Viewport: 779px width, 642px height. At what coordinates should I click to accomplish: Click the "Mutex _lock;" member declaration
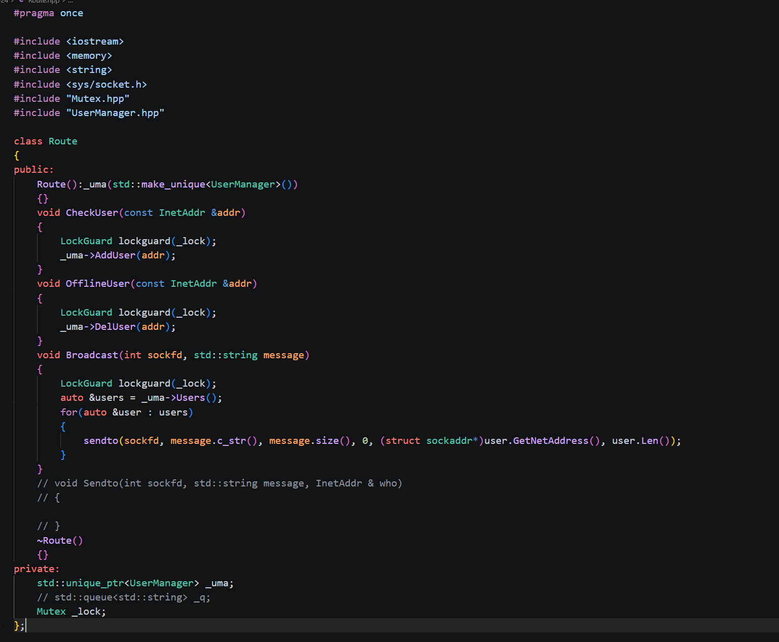[72, 612]
